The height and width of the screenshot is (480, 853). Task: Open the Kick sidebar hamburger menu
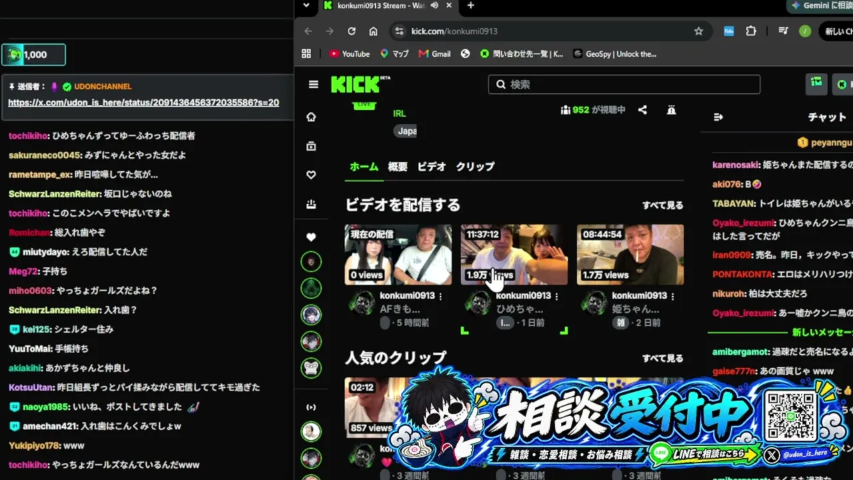coord(313,85)
